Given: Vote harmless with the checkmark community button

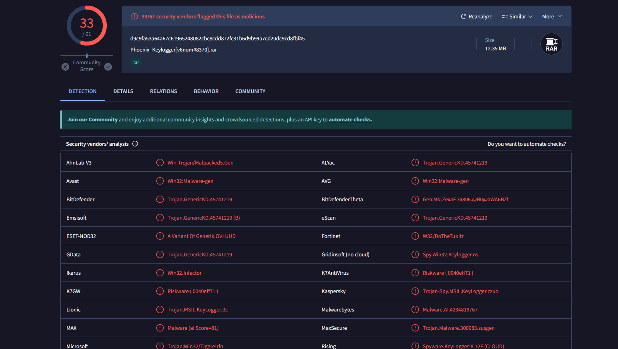Looking at the screenshot, I should click(108, 67).
